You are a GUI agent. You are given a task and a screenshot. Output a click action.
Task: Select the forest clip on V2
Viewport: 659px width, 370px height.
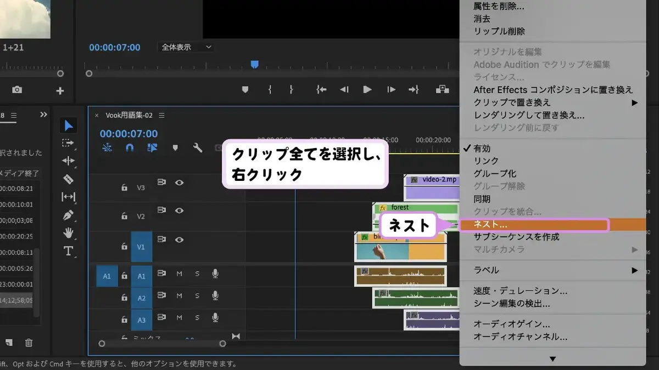(x=415, y=216)
